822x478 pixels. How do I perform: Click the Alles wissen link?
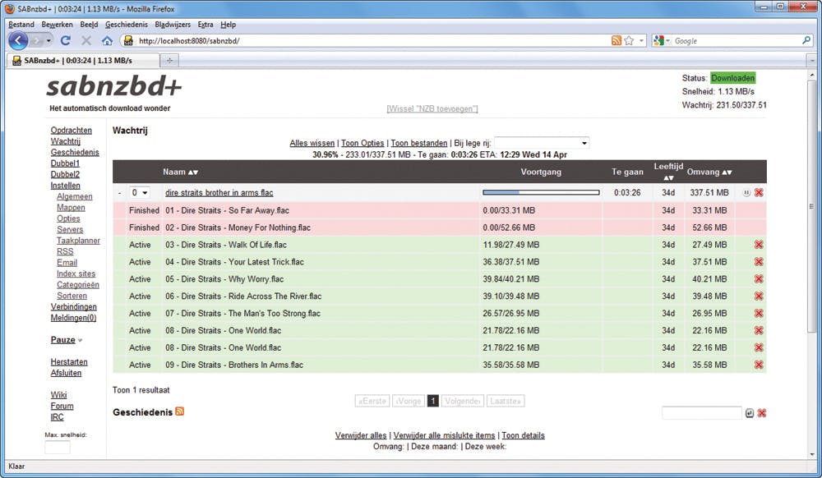tap(312, 143)
